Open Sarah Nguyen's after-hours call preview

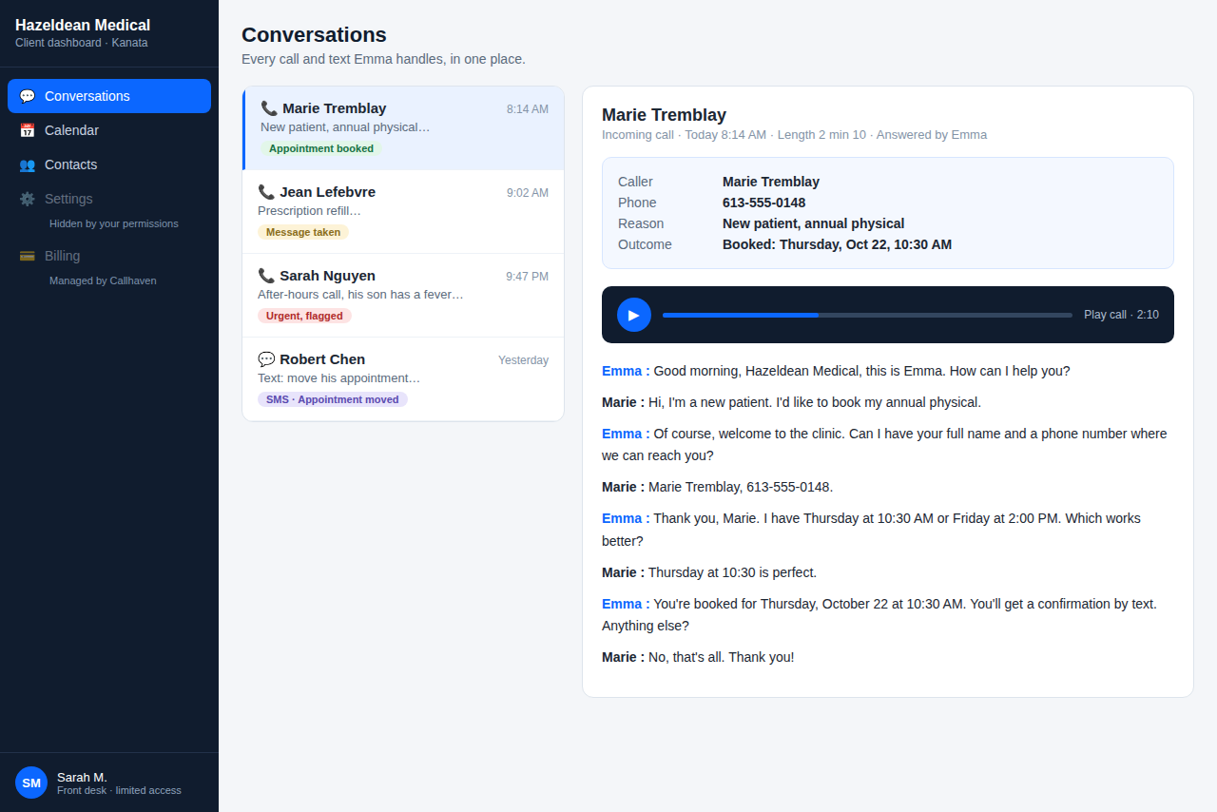pyautogui.click(x=360, y=295)
